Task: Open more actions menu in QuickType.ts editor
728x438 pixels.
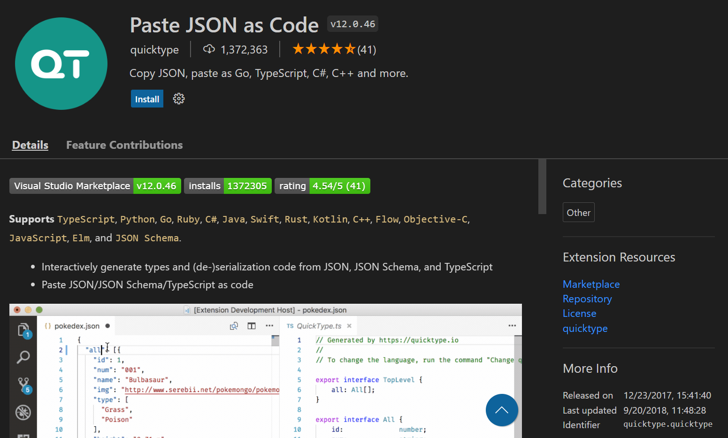Action: 511,325
